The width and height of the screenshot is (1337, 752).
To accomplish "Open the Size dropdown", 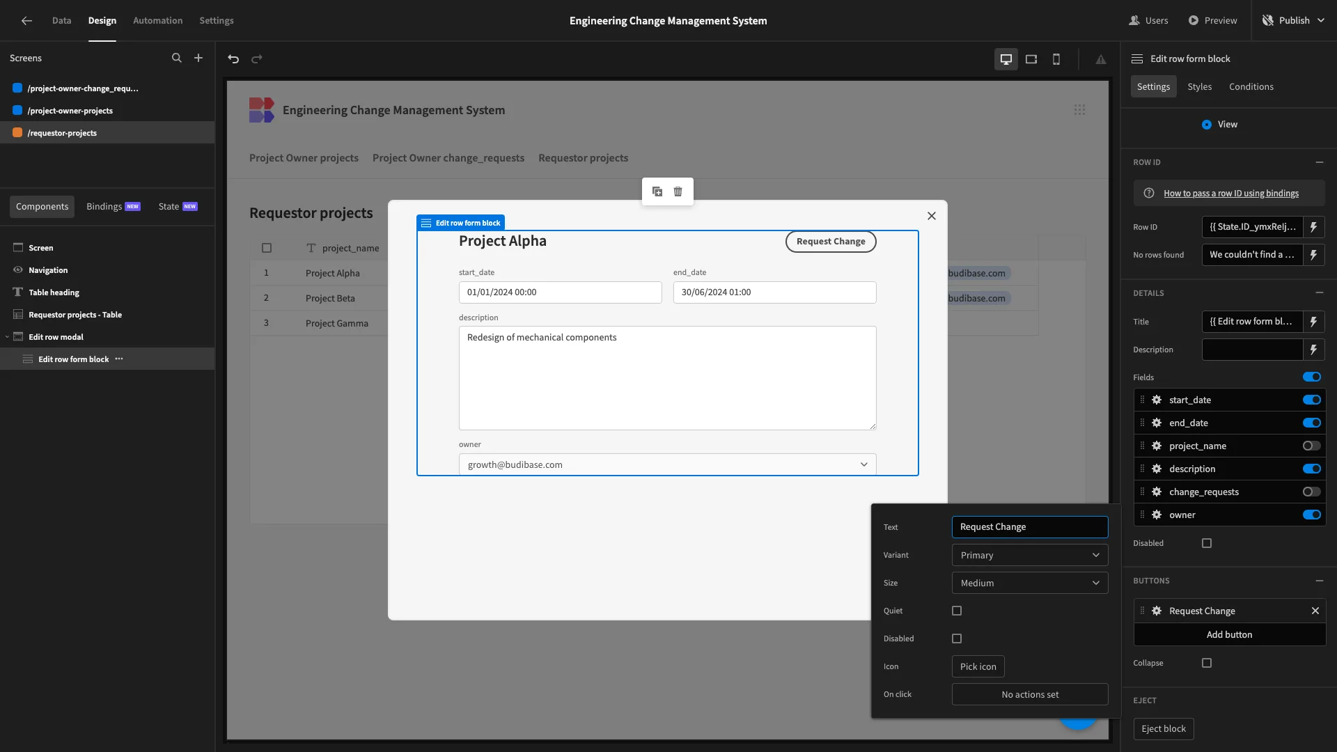I will tap(1030, 583).
